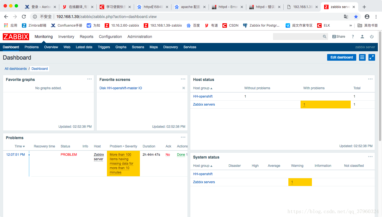Open the Maps submenu tab
The width and height of the screenshot is (382, 217).
pyautogui.click(x=153, y=47)
